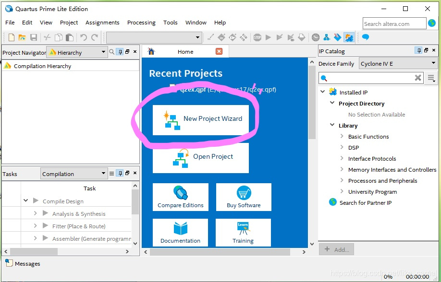
Task: Toggle pin on IP Catalog panel
Action: (x=419, y=50)
